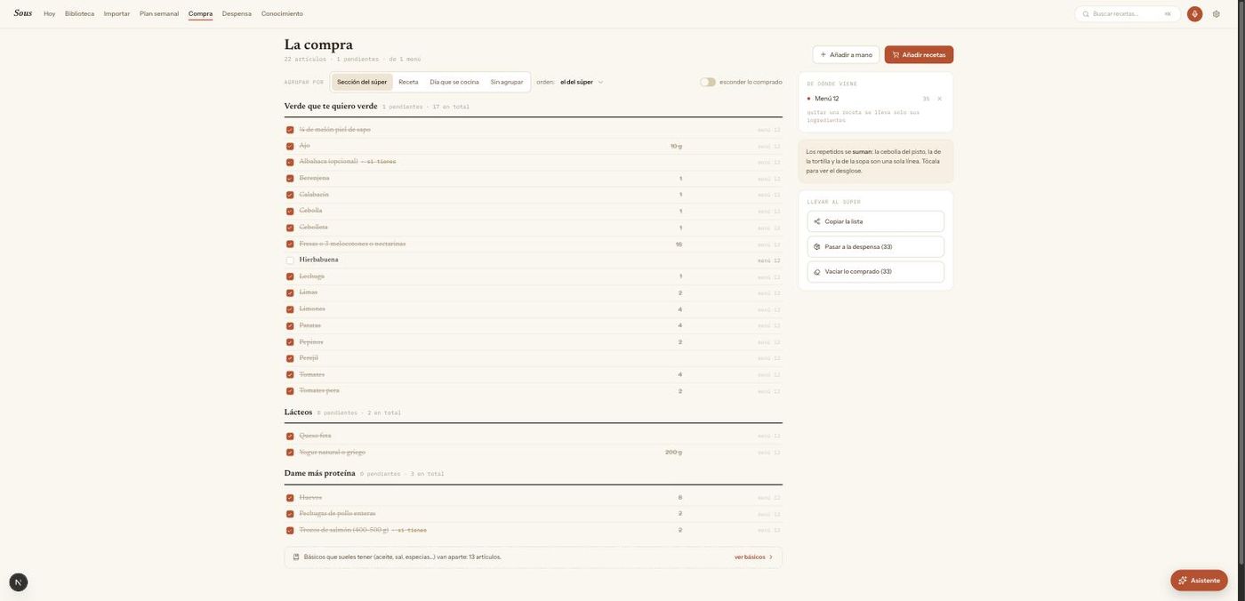This screenshot has width=1245, height=601.
Task: Click Dame más proteína section heading
Action: tap(320, 474)
